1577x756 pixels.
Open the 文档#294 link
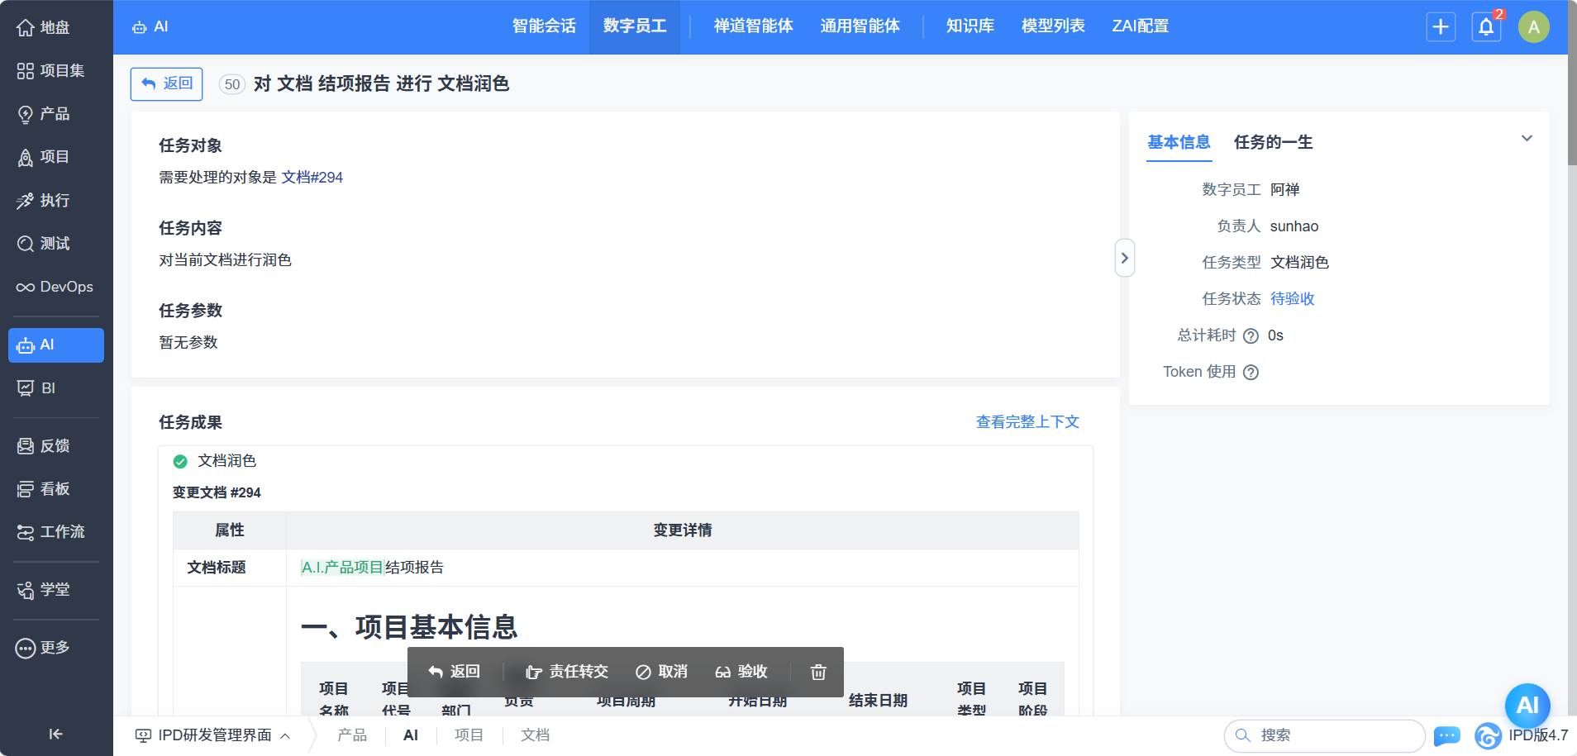pos(312,178)
